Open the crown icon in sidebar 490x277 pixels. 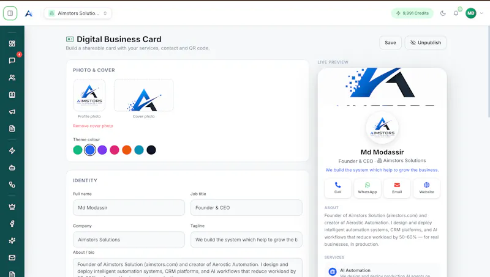click(x=12, y=207)
